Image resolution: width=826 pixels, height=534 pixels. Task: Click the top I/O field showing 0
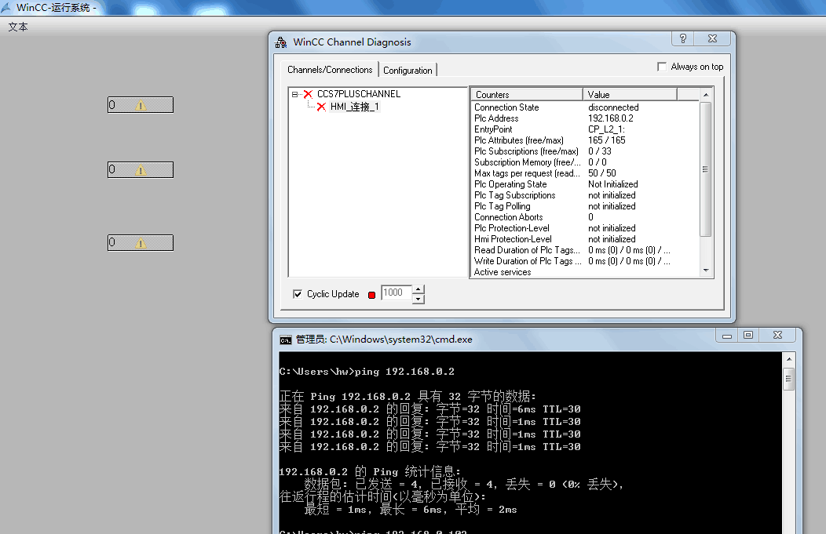coord(141,105)
